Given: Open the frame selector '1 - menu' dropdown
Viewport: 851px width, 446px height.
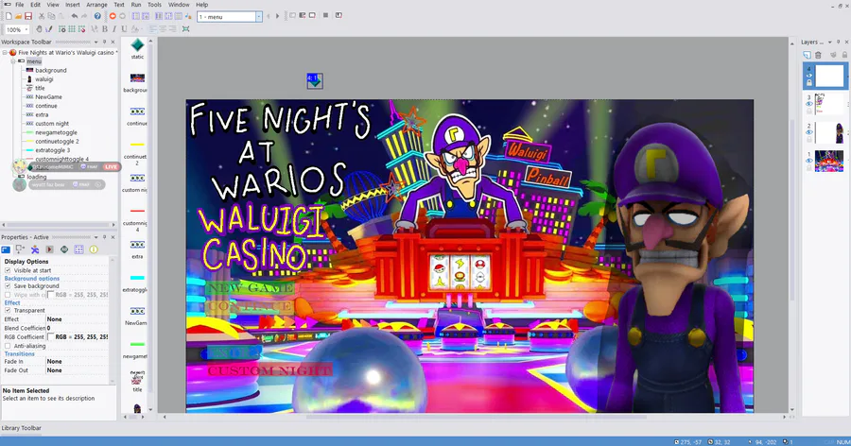Looking at the screenshot, I should coord(259,17).
